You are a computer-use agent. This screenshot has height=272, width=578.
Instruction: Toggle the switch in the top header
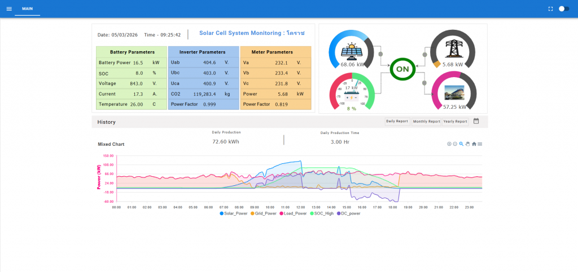(563, 9)
